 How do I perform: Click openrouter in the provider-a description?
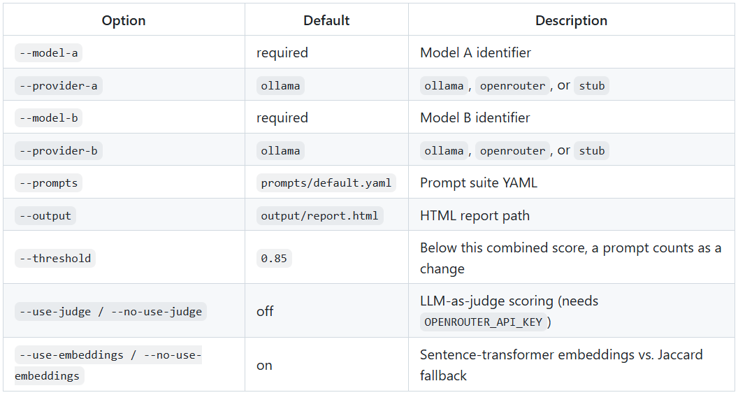[x=512, y=86]
